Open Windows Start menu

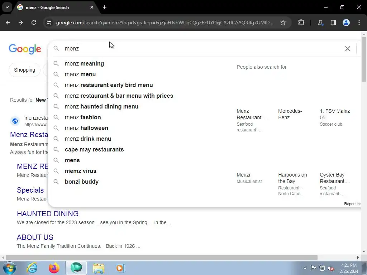pos(9,268)
